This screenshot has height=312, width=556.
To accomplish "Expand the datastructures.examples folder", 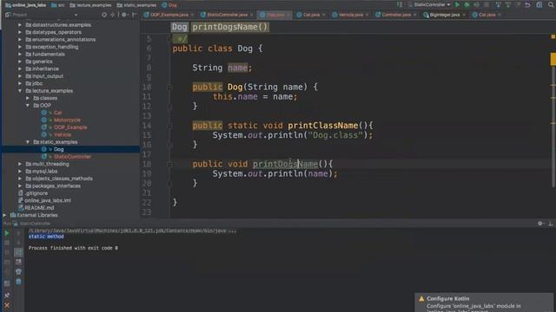I will (20, 25).
